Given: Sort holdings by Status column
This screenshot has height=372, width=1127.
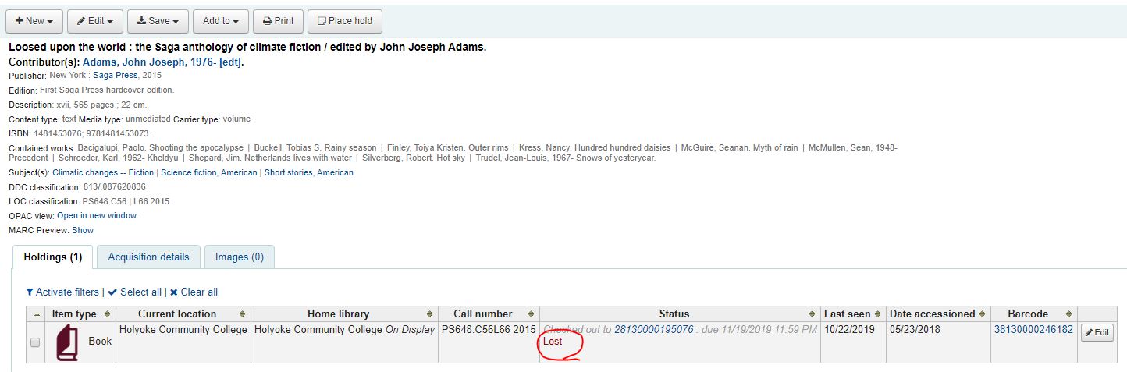Looking at the screenshot, I should [x=812, y=314].
